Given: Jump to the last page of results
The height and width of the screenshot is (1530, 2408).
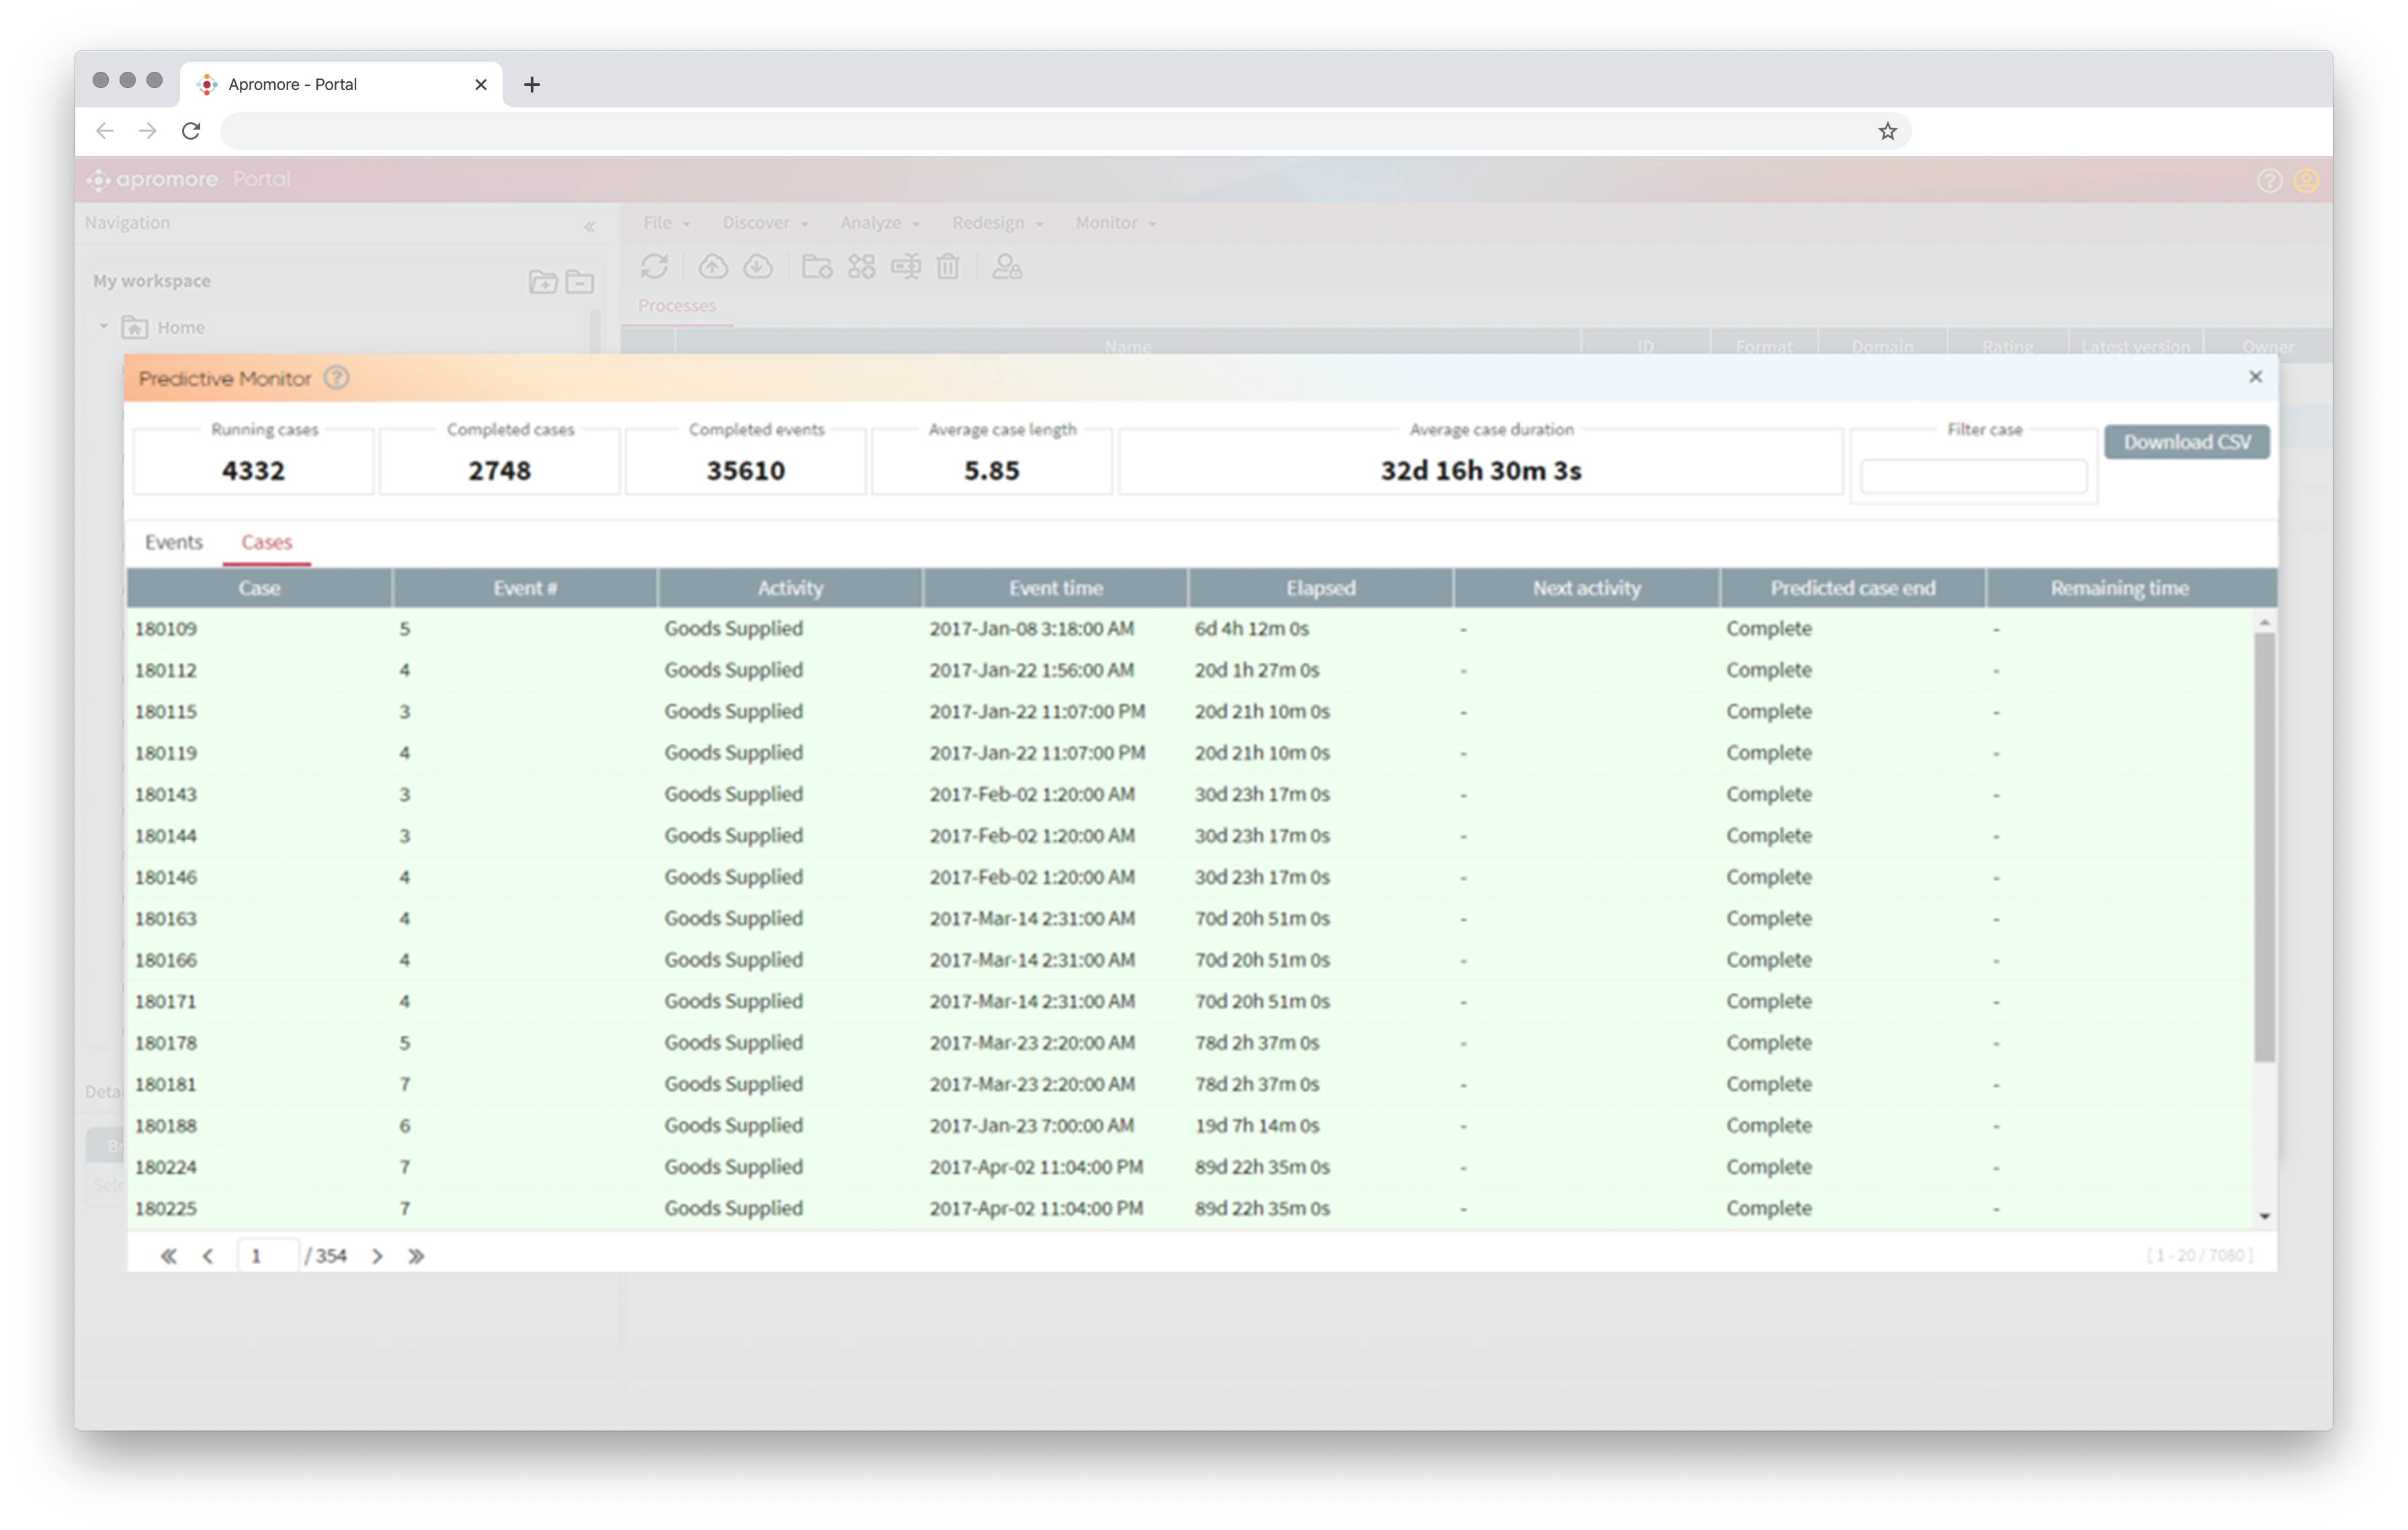Looking at the screenshot, I should click(x=416, y=1256).
